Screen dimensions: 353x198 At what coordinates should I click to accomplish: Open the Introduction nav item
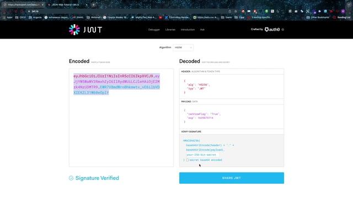[188, 30]
